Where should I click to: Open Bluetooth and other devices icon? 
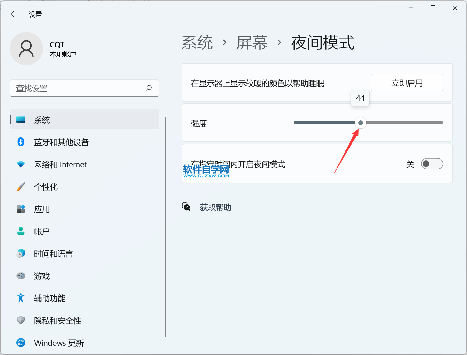[x=21, y=142]
